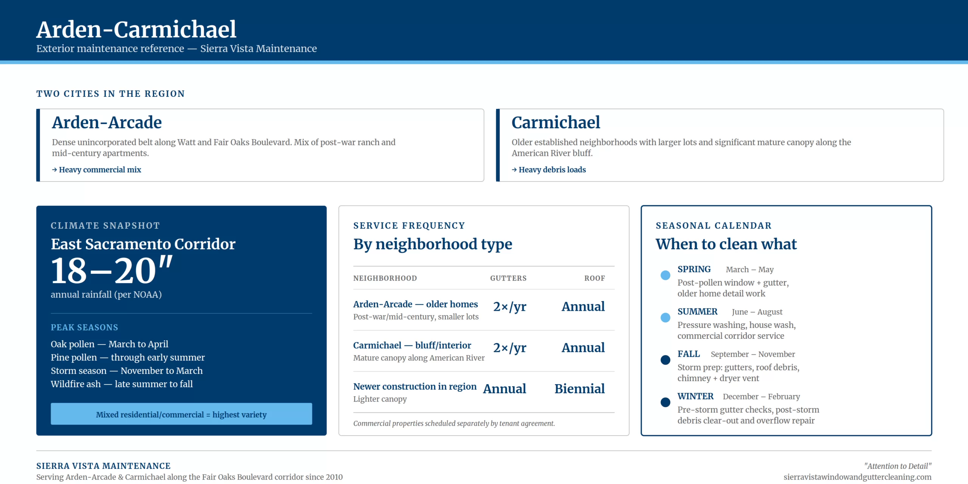The width and height of the screenshot is (968, 484).
Task: Follow the 'Heavy commercial mix' link
Action: pos(96,170)
